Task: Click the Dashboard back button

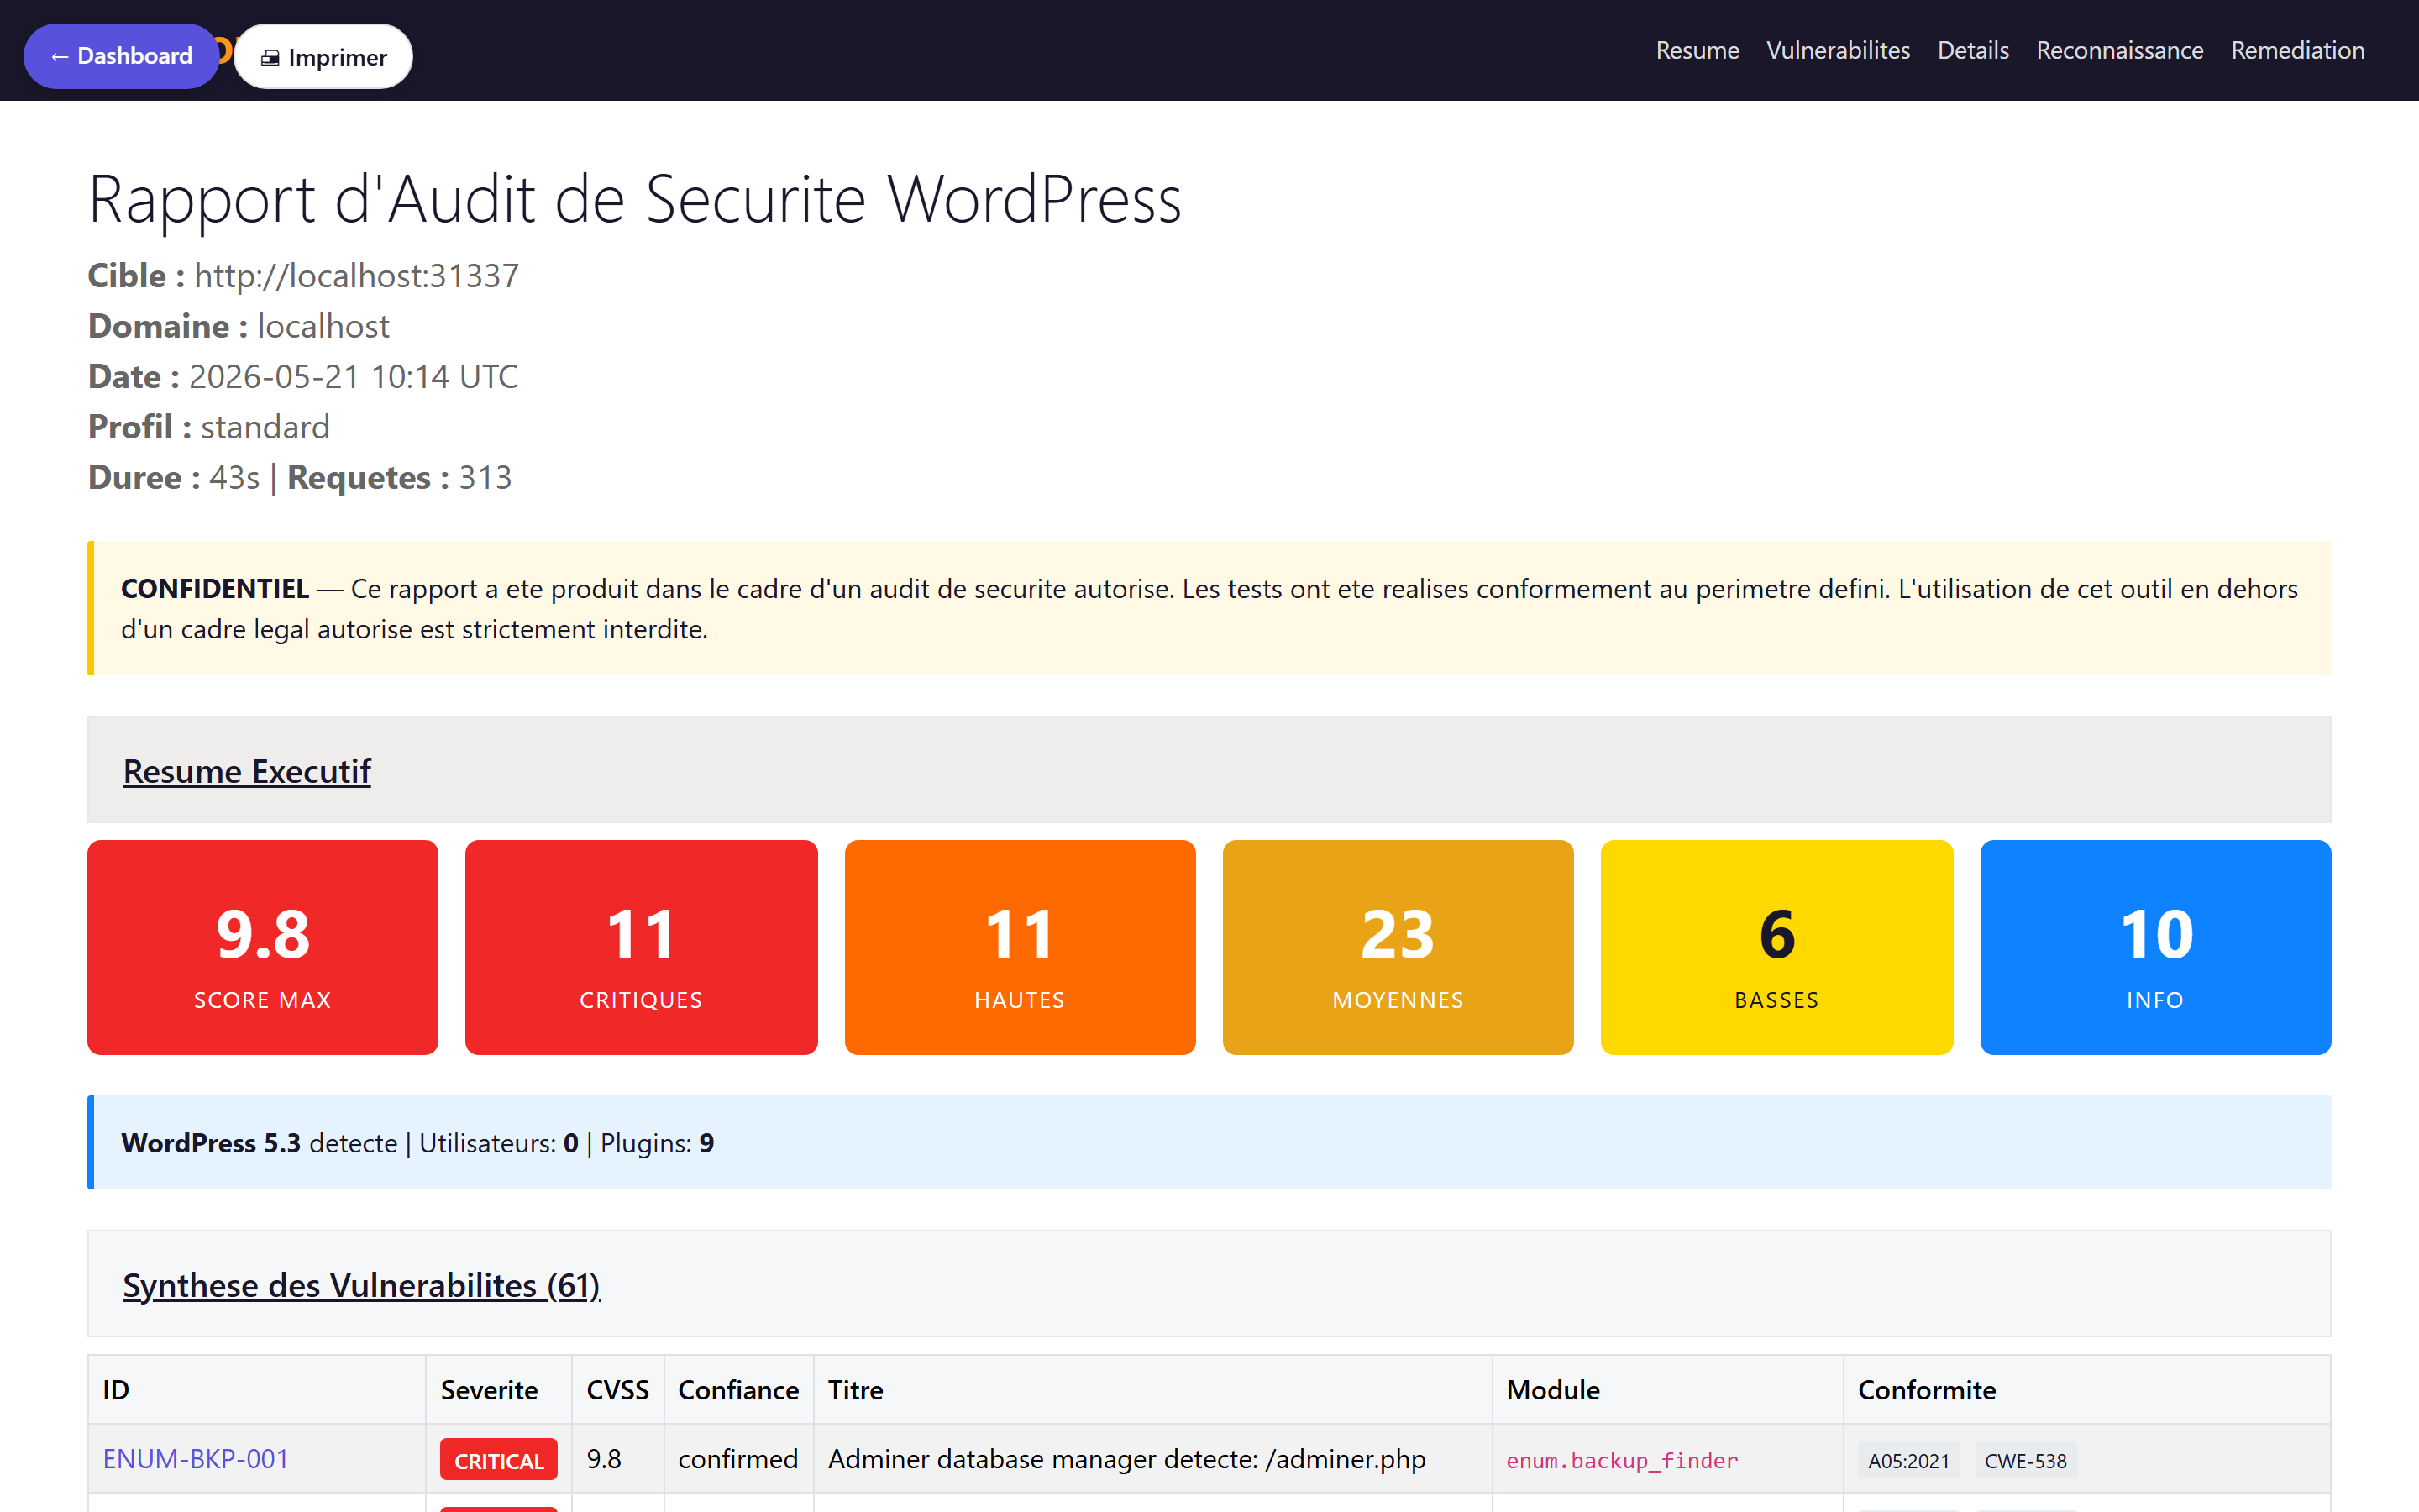Action: [x=121, y=56]
